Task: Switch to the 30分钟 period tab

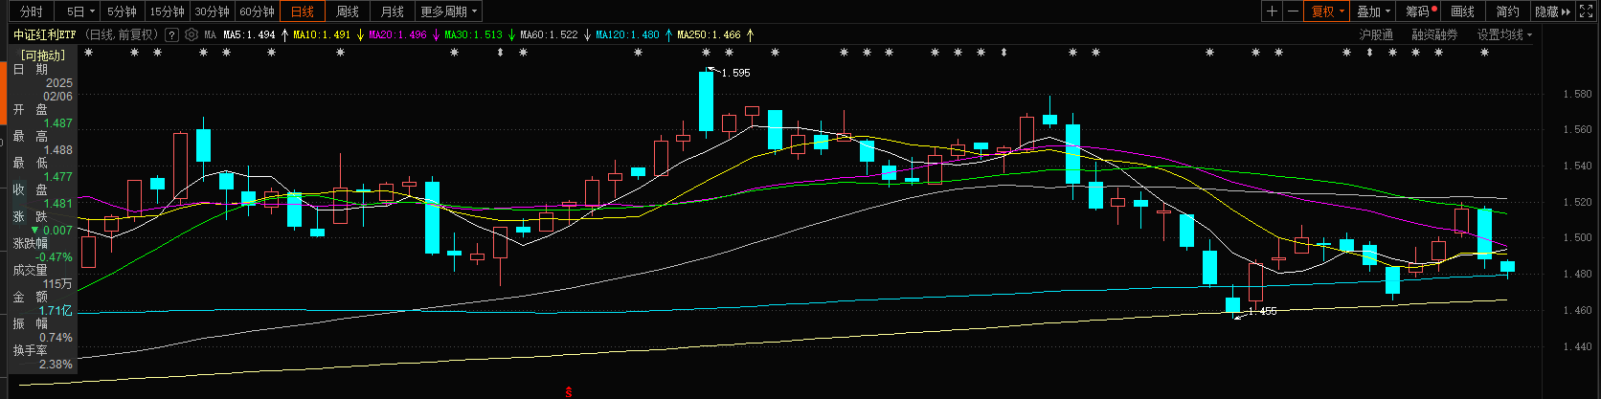Action: pyautogui.click(x=213, y=11)
